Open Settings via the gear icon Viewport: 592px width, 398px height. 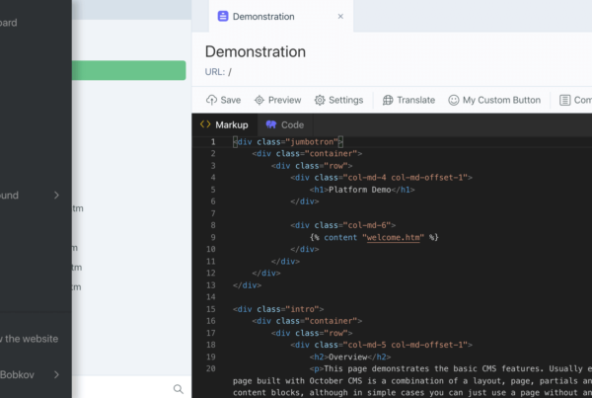tap(320, 100)
